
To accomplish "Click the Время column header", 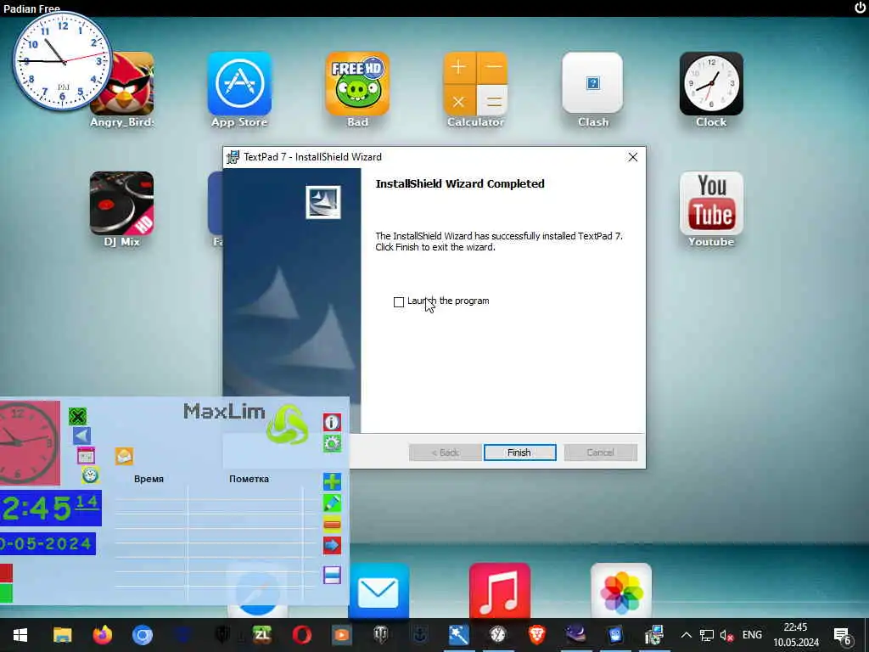I will pos(149,479).
